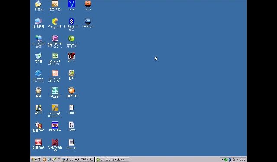Expand the quick launch chevron on taskbar
The width and height of the screenshot is (277, 162).
pyautogui.click(x=59, y=159)
